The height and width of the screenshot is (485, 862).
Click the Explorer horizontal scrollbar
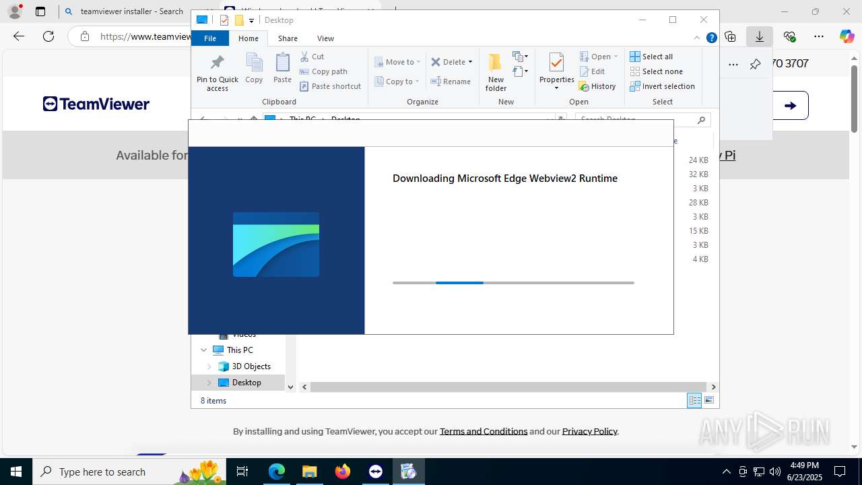(x=508, y=387)
